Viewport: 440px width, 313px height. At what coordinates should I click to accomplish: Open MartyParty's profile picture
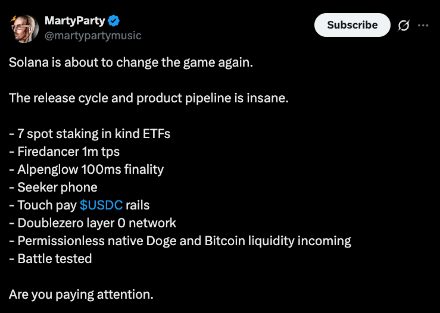24,29
